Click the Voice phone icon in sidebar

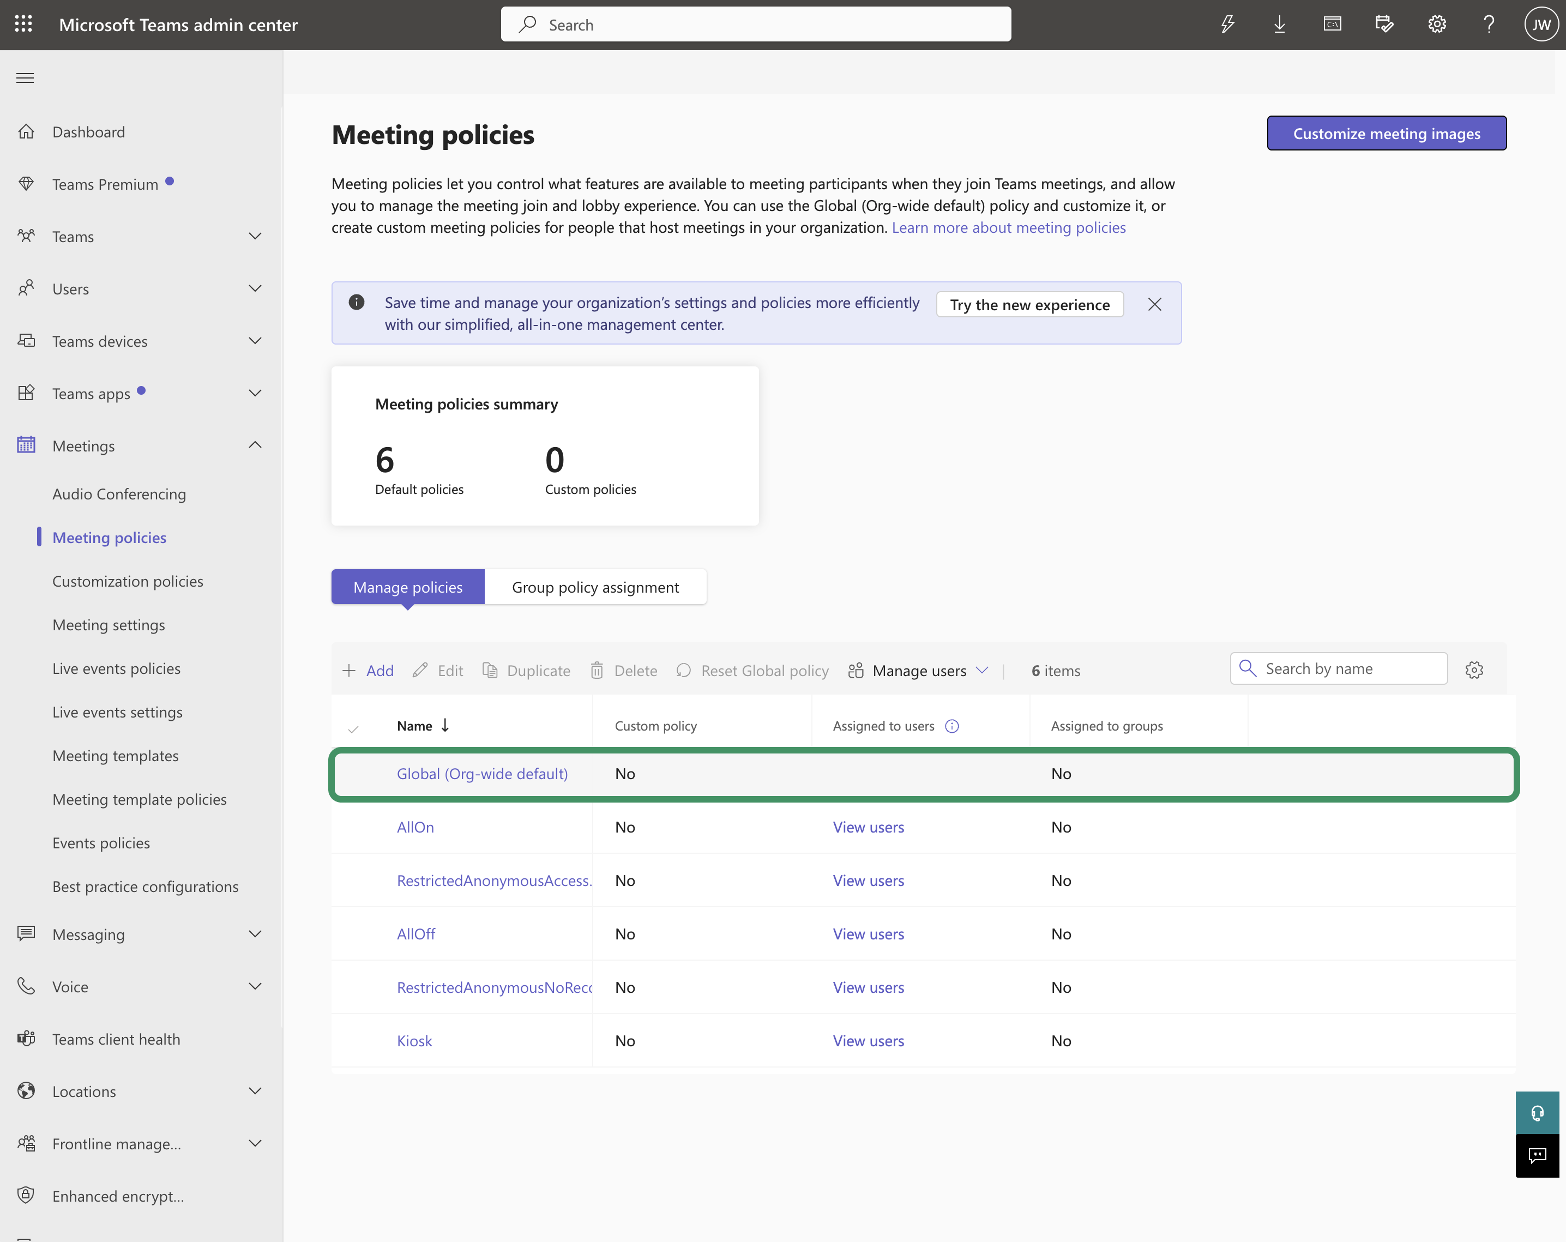[26, 986]
